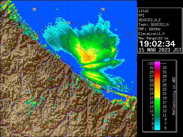Click the "60" ring label in the north-northwest sea
The height and width of the screenshot is (137, 183).
(x=34, y=9)
